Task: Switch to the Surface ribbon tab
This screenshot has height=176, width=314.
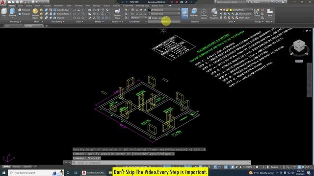Action: [29, 5]
